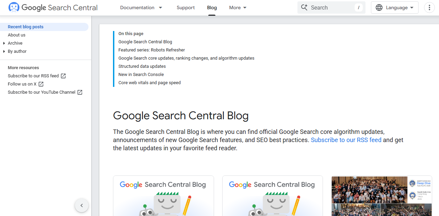
Task: Click the Language globe icon
Action: [379, 7]
